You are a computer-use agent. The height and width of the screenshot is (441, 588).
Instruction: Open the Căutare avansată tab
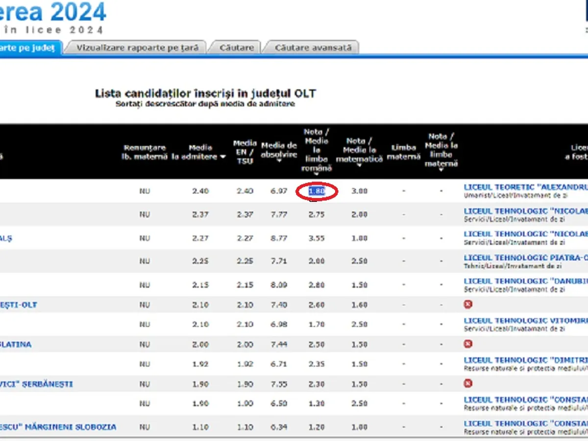(x=313, y=48)
